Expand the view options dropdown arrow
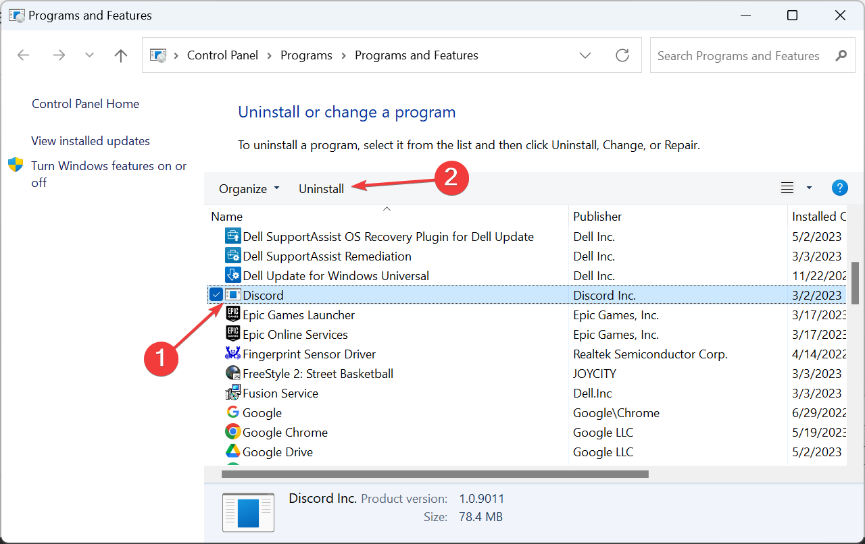 click(x=809, y=188)
